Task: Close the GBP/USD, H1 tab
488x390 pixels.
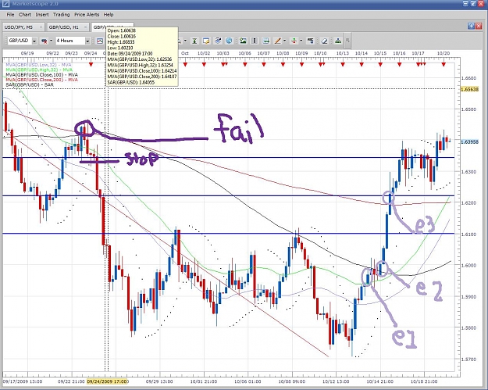Action: 86,27
